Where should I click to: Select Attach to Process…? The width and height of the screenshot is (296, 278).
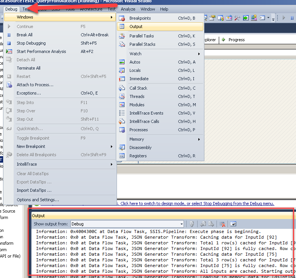60,85
